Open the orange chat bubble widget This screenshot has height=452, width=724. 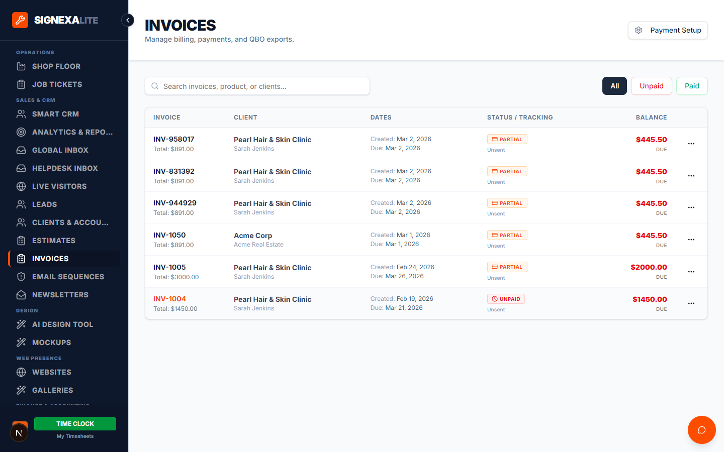point(701,430)
